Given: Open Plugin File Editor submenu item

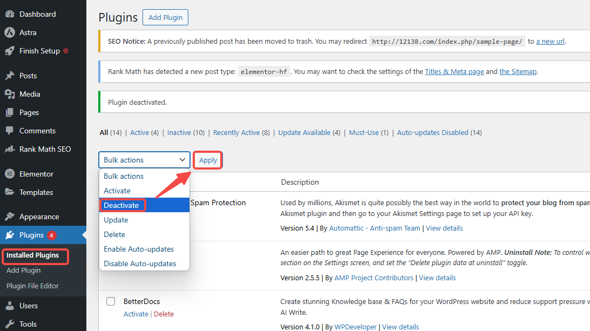Looking at the screenshot, I should coord(32,286).
